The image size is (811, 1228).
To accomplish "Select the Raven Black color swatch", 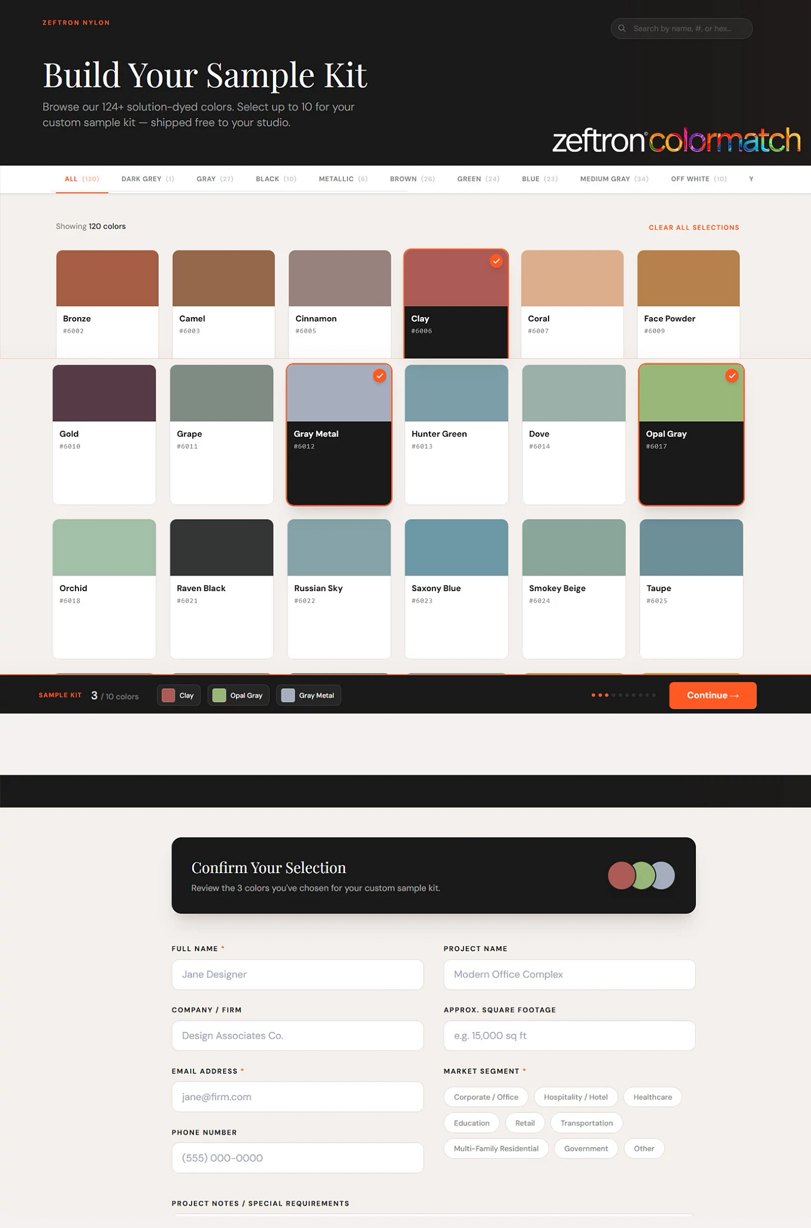I will [222, 548].
